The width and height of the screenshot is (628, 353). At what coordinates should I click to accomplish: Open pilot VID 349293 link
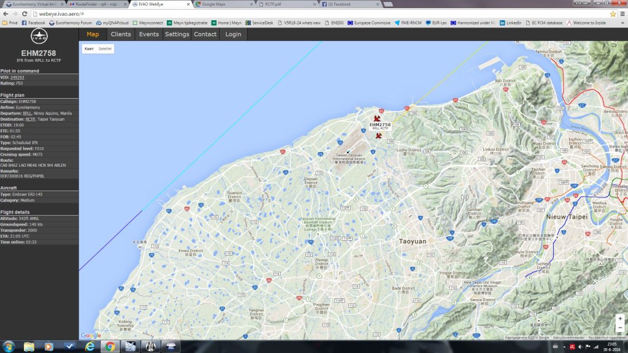[x=17, y=77]
